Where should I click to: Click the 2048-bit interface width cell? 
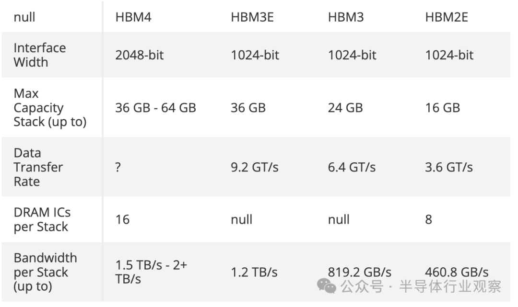click(139, 55)
